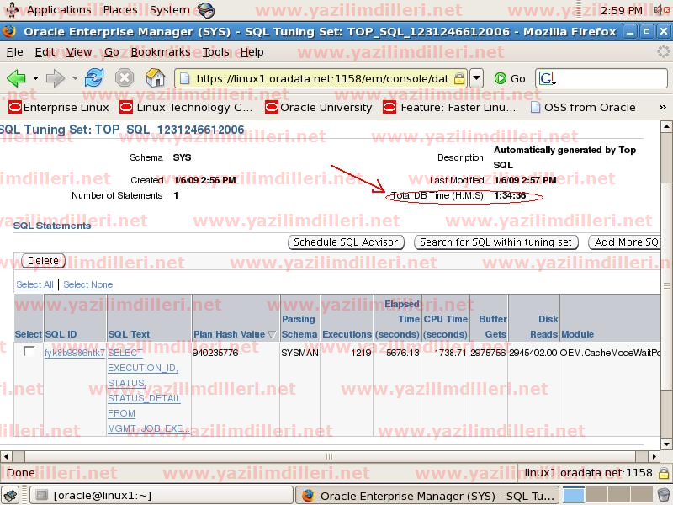Image resolution: width=673 pixels, height=505 pixels.
Task: Check the Select box for SQL statement row
Action: pyautogui.click(x=29, y=352)
